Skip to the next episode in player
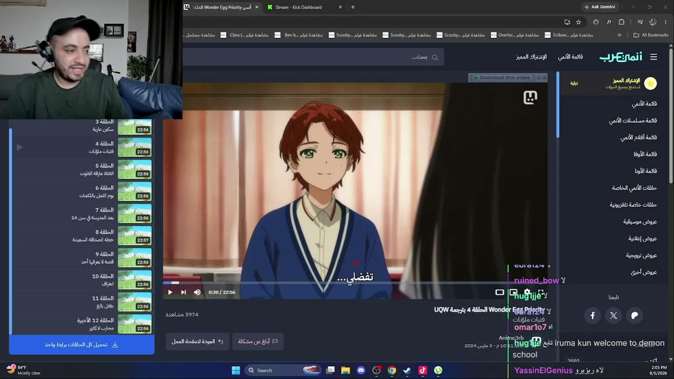Screen dimensions: 674x379 (183, 292)
